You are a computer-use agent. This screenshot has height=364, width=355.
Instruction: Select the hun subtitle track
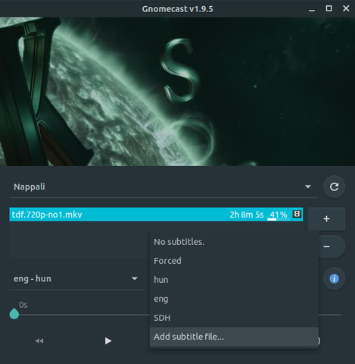[x=234, y=280]
